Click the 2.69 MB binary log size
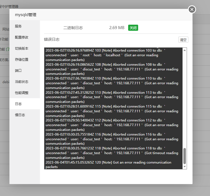The width and height of the screenshot is (210, 196). click(x=117, y=28)
